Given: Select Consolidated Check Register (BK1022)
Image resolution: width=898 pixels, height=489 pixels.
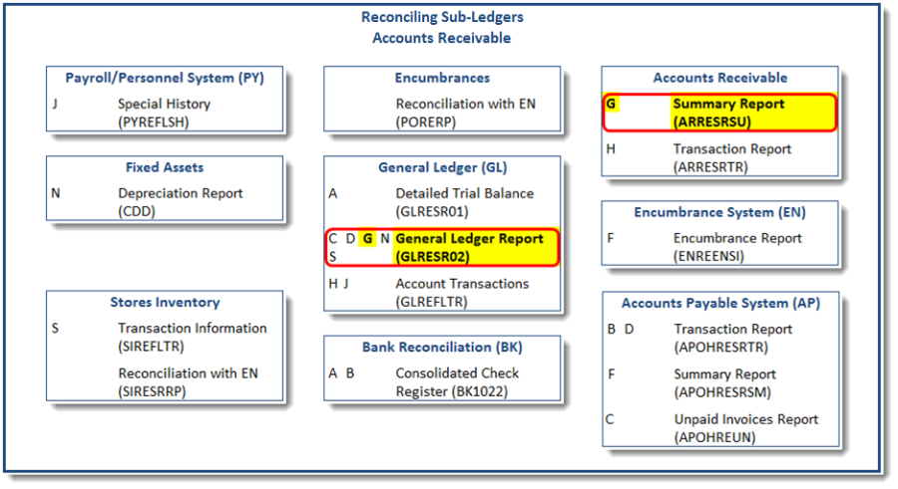Looking at the screenshot, I should 457,382.
